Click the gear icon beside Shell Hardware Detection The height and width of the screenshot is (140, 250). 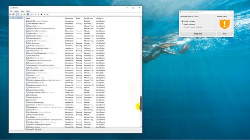tap(27, 23)
